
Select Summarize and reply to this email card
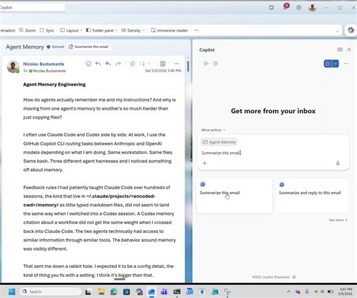[x=312, y=196]
